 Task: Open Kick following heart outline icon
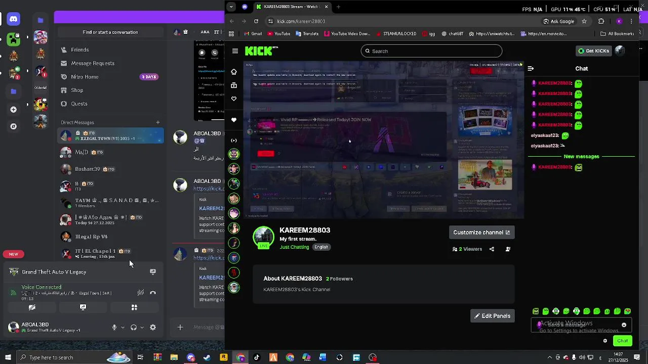[234, 99]
